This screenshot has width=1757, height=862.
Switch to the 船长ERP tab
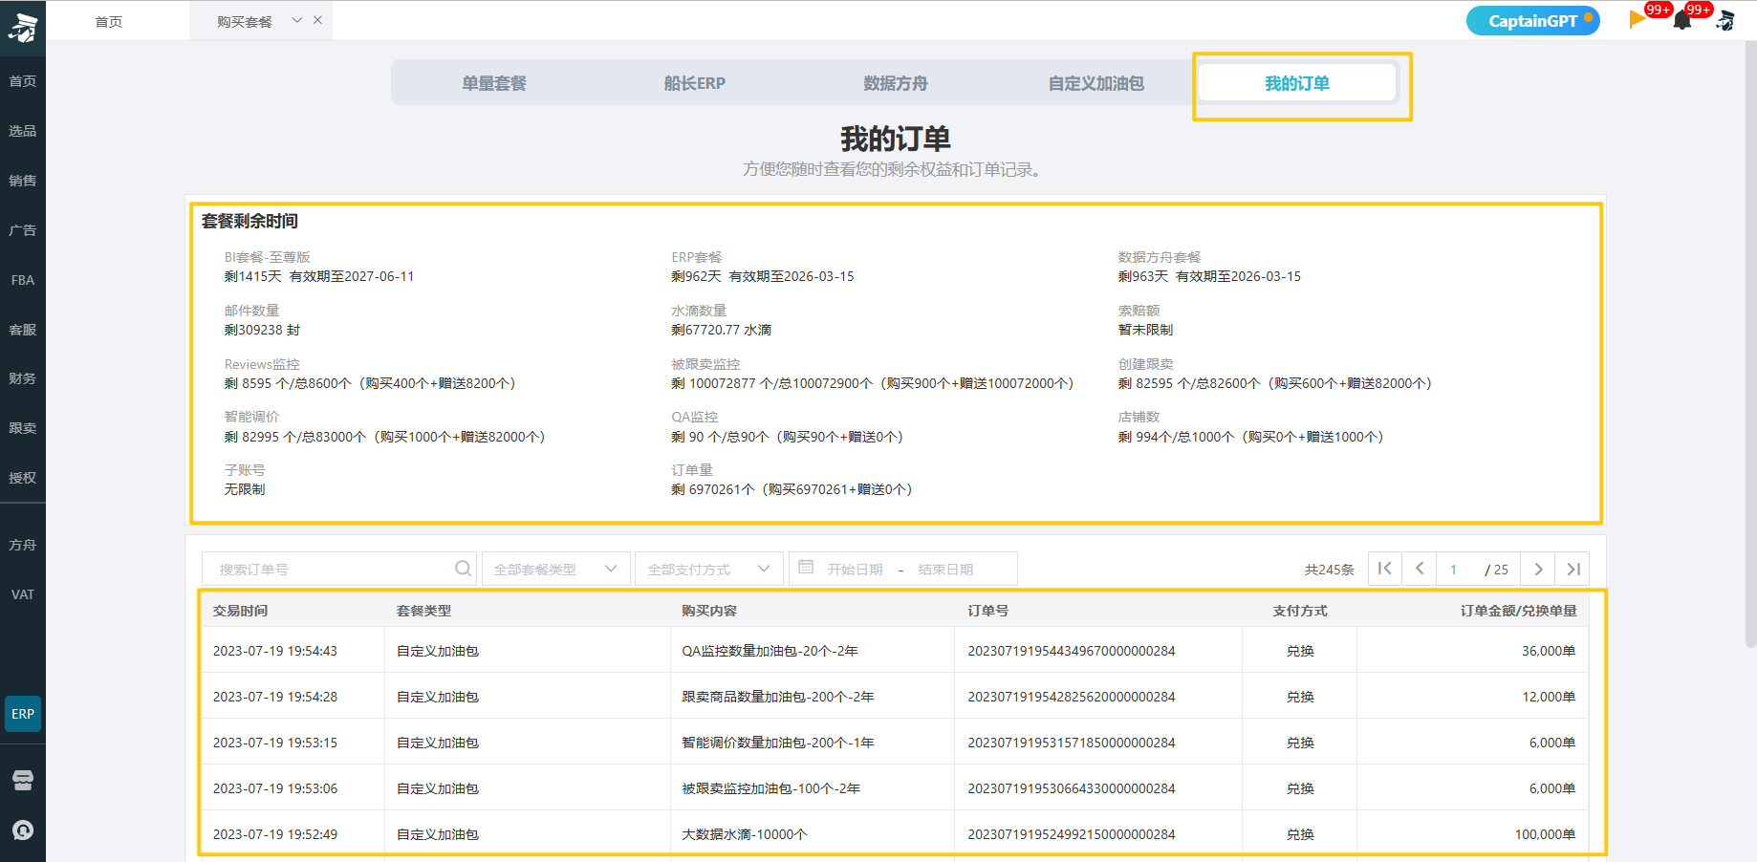tap(695, 83)
